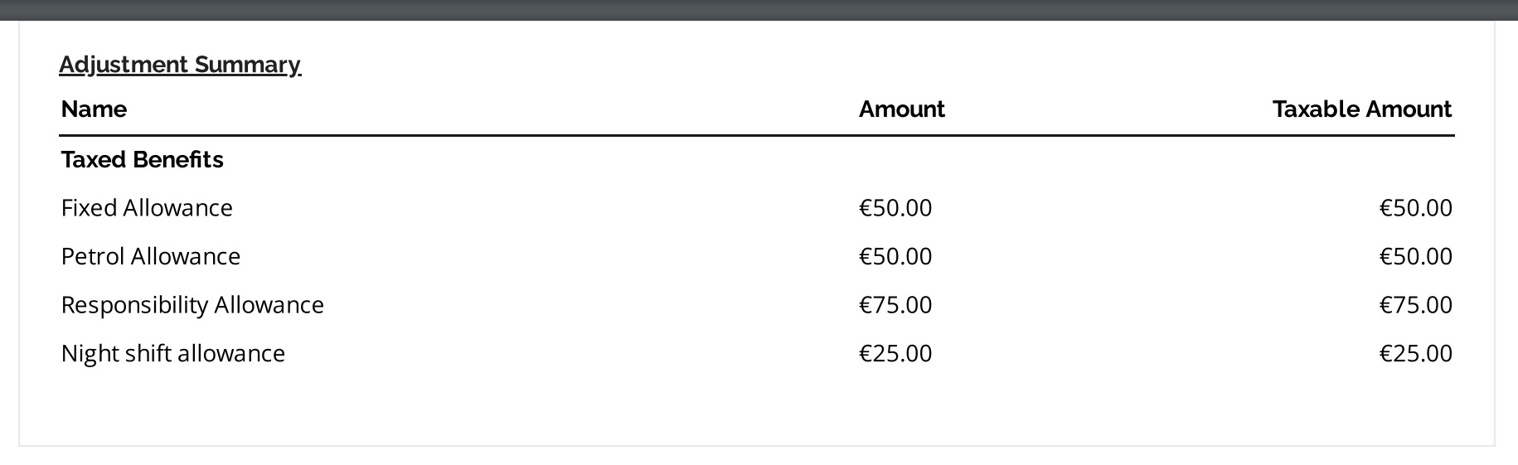Select the Taxed Benefits group label
Screen dimensions: 1518x465
click(x=142, y=159)
